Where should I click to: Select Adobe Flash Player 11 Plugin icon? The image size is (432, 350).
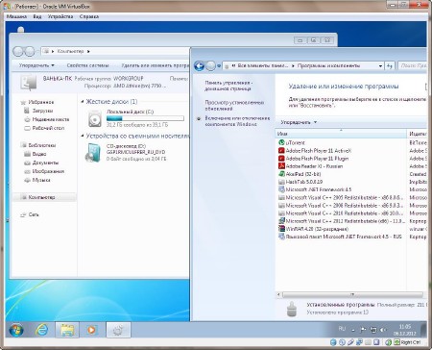point(281,159)
